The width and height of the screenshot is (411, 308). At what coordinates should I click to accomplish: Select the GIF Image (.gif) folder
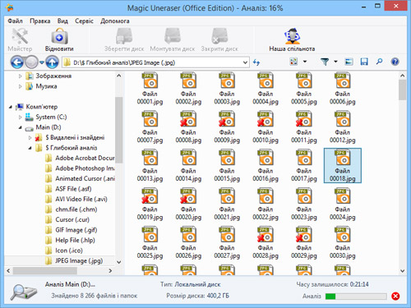click(76, 230)
